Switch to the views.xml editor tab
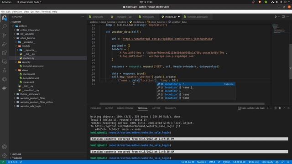 tap(98, 17)
